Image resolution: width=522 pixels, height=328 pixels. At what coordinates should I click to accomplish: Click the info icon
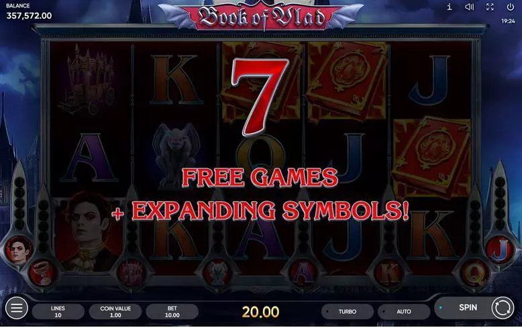(450, 7)
